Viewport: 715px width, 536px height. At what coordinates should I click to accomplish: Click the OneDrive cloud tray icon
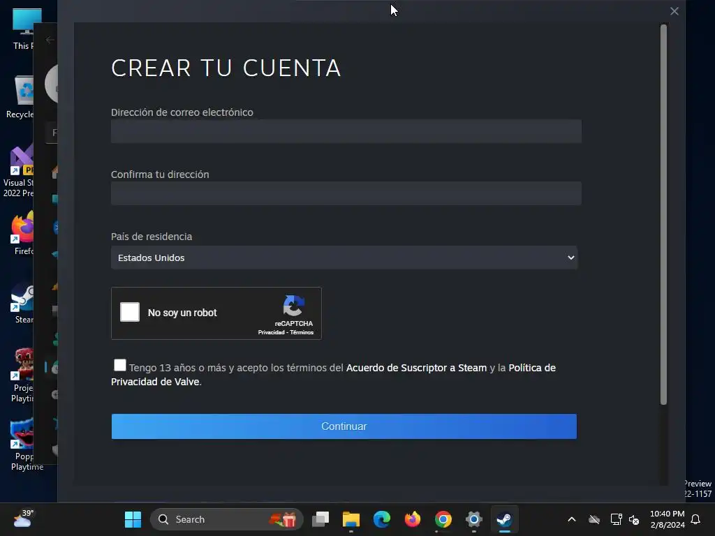[594, 519]
